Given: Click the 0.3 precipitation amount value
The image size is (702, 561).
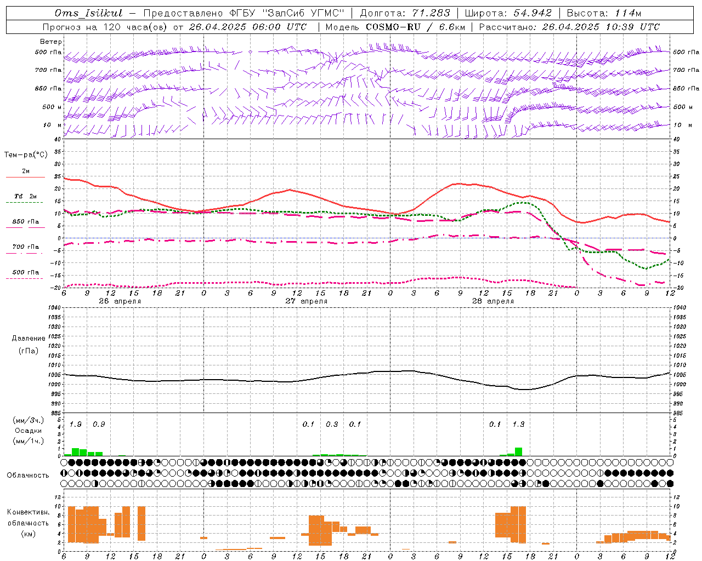Looking at the screenshot, I should [332, 425].
